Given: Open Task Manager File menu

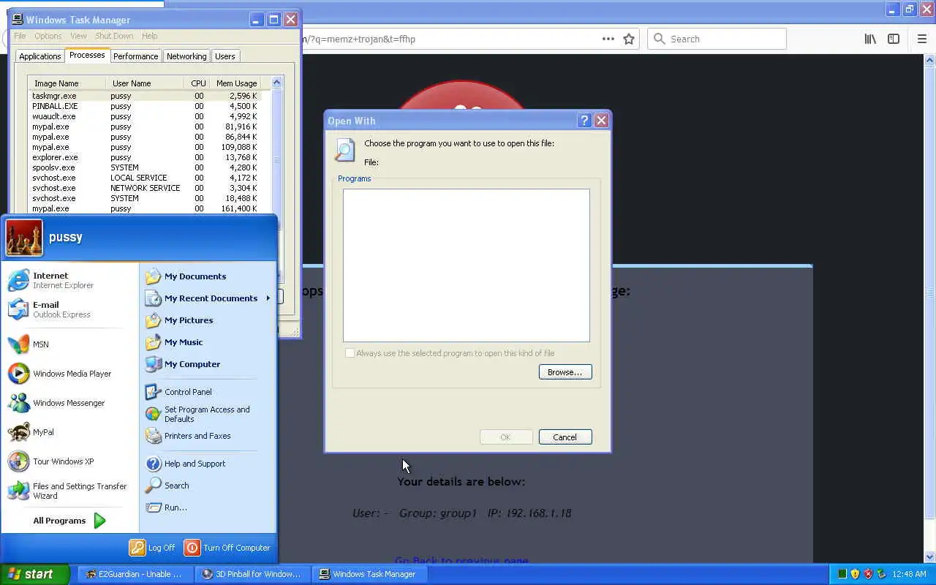Looking at the screenshot, I should point(20,36).
